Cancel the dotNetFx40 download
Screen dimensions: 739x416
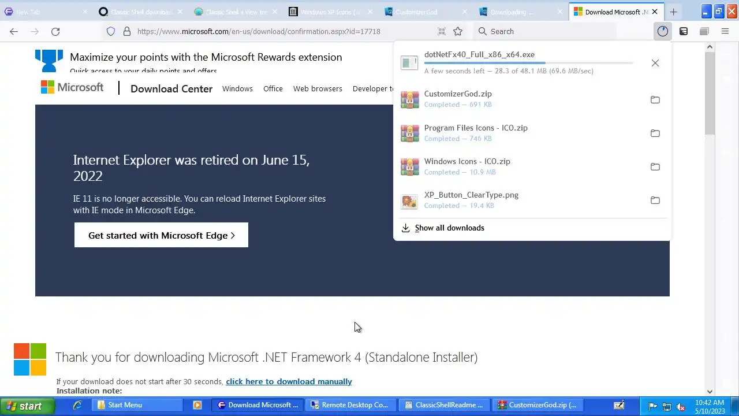[655, 62]
